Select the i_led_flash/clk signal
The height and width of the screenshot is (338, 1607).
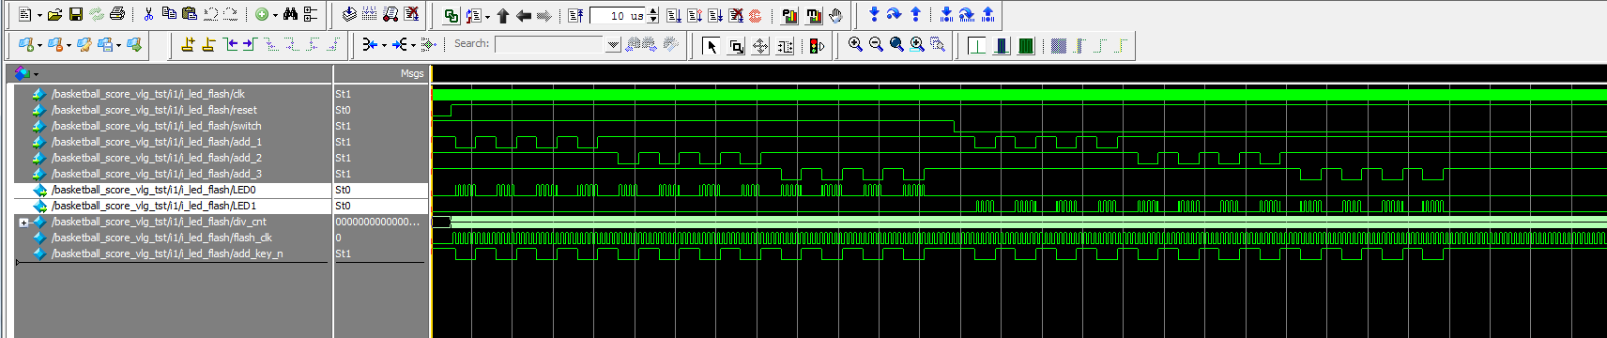[x=148, y=94]
